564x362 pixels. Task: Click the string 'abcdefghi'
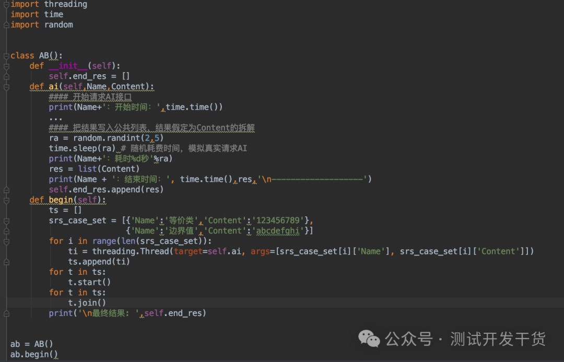click(x=278, y=231)
